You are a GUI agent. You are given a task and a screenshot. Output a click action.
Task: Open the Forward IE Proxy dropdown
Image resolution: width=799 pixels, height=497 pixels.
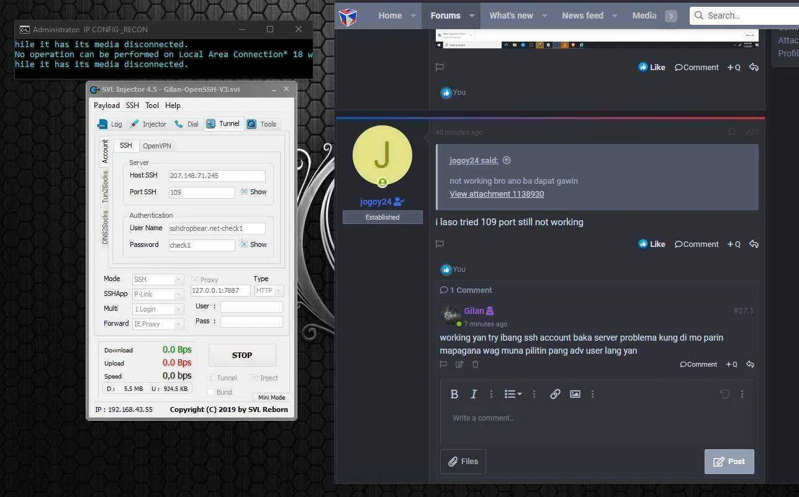[158, 324]
